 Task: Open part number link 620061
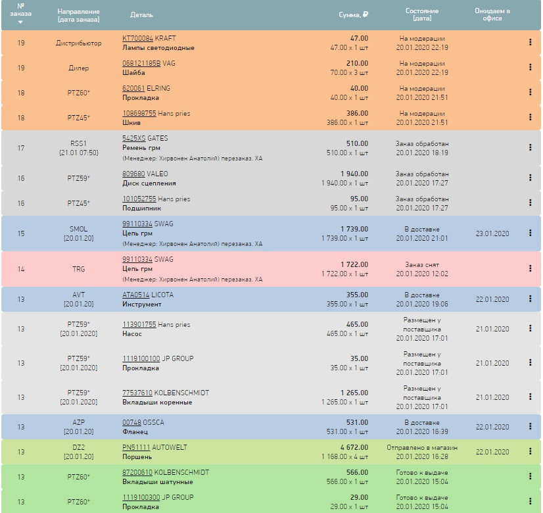[133, 88]
